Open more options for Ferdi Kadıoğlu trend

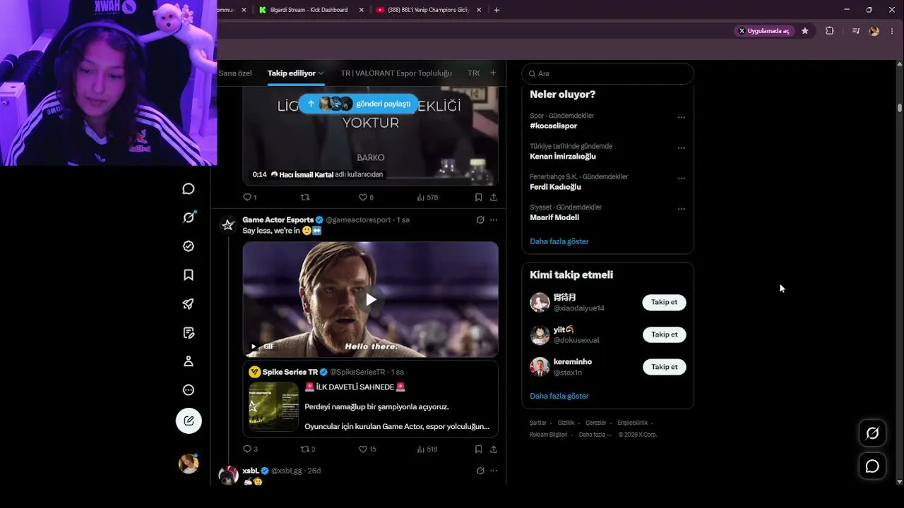point(681,179)
